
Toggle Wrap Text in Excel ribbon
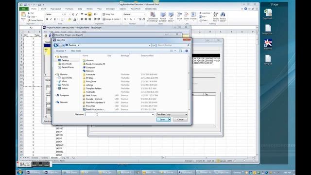tap(108, 14)
